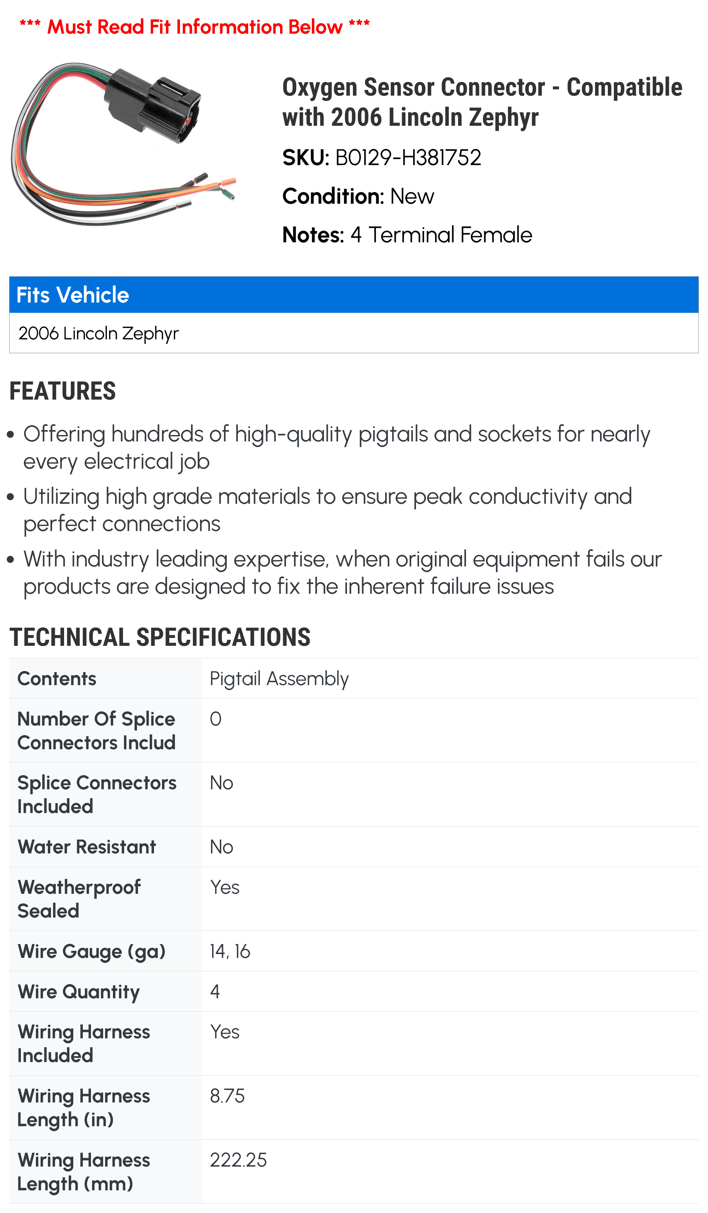The width and height of the screenshot is (708, 1213).
Task: Click the blue Fits Vehicle header bar
Action: pyautogui.click(x=354, y=295)
